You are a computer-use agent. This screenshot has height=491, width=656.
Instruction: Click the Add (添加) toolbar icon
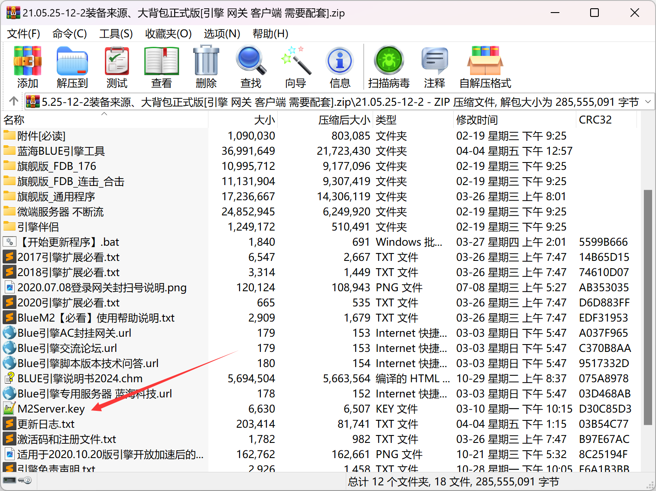tap(28, 61)
